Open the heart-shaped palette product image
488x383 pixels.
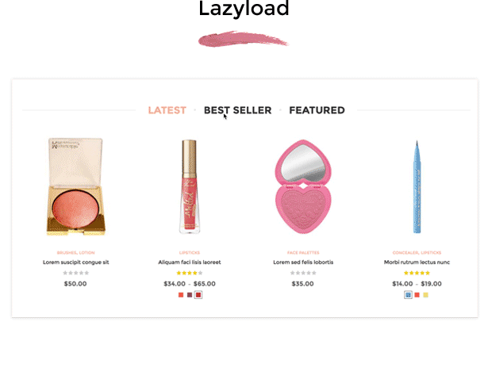303,186
